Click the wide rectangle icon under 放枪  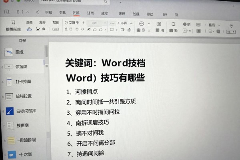point(56,29)
